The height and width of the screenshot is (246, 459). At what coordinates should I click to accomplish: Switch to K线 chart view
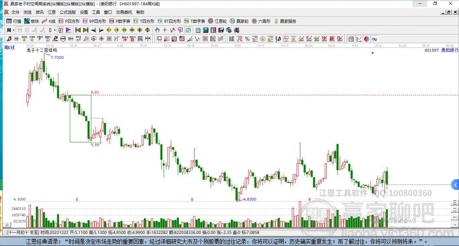48,21
